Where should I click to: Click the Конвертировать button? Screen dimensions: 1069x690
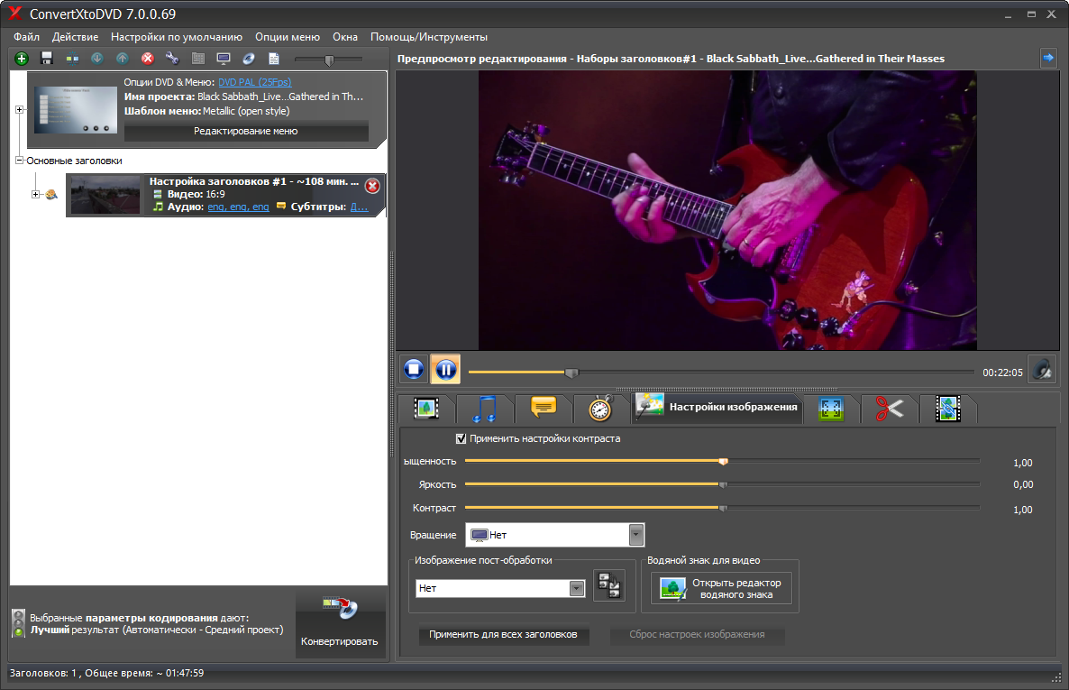(x=340, y=624)
